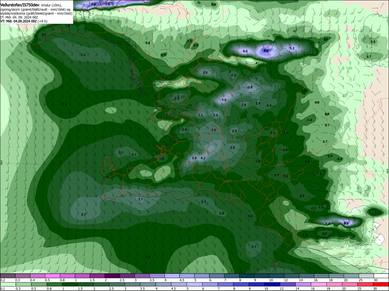
Task: Click the 'Veðurstofan/IS750dev' title text
Action: [20, 5]
